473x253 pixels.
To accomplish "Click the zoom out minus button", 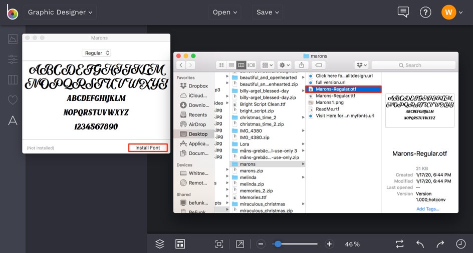I will [x=261, y=244].
